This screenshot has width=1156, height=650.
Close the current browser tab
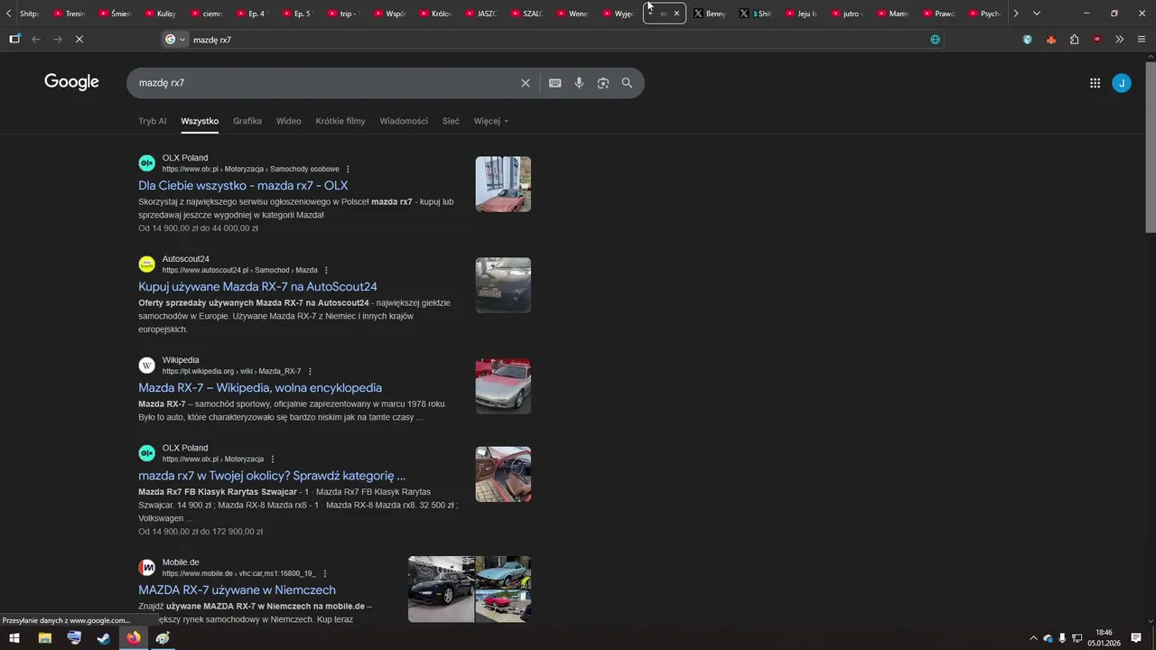coord(676,14)
